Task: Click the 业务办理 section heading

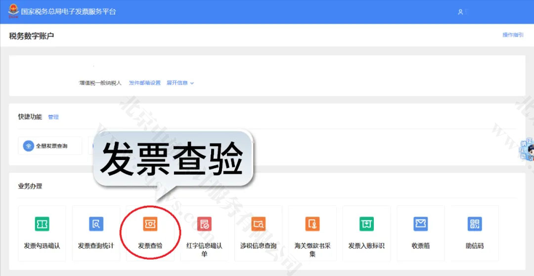Action: [30, 186]
